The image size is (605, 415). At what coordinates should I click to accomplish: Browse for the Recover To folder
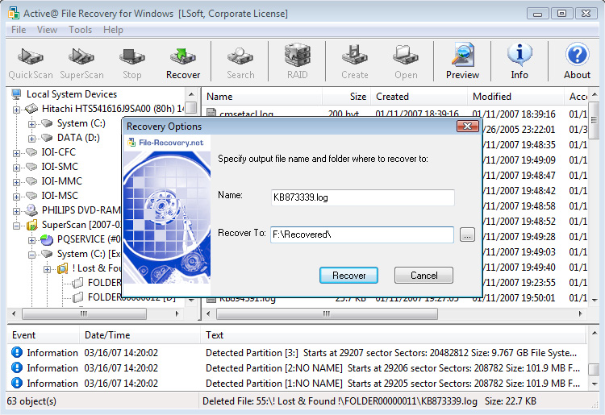click(467, 234)
